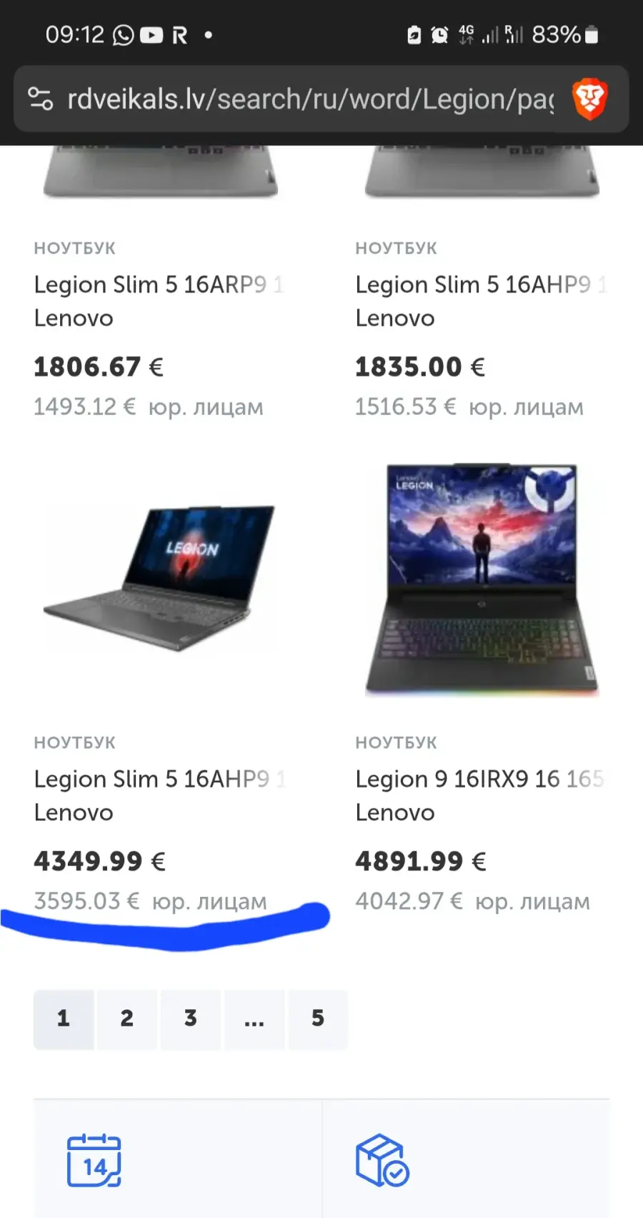The width and height of the screenshot is (643, 1218).
Task: Open site settings icon in address bar
Action: (40, 99)
